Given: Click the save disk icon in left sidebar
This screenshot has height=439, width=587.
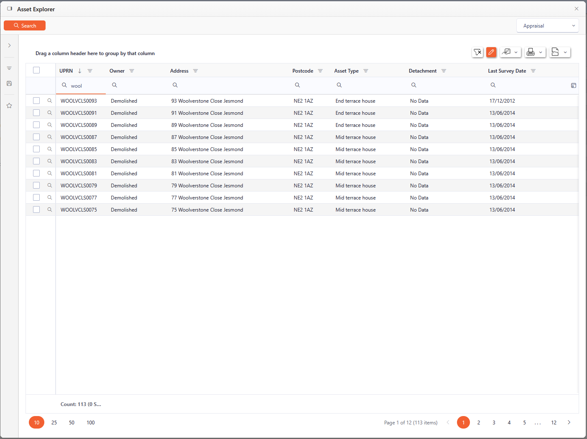Looking at the screenshot, I should [x=9, y=83].
